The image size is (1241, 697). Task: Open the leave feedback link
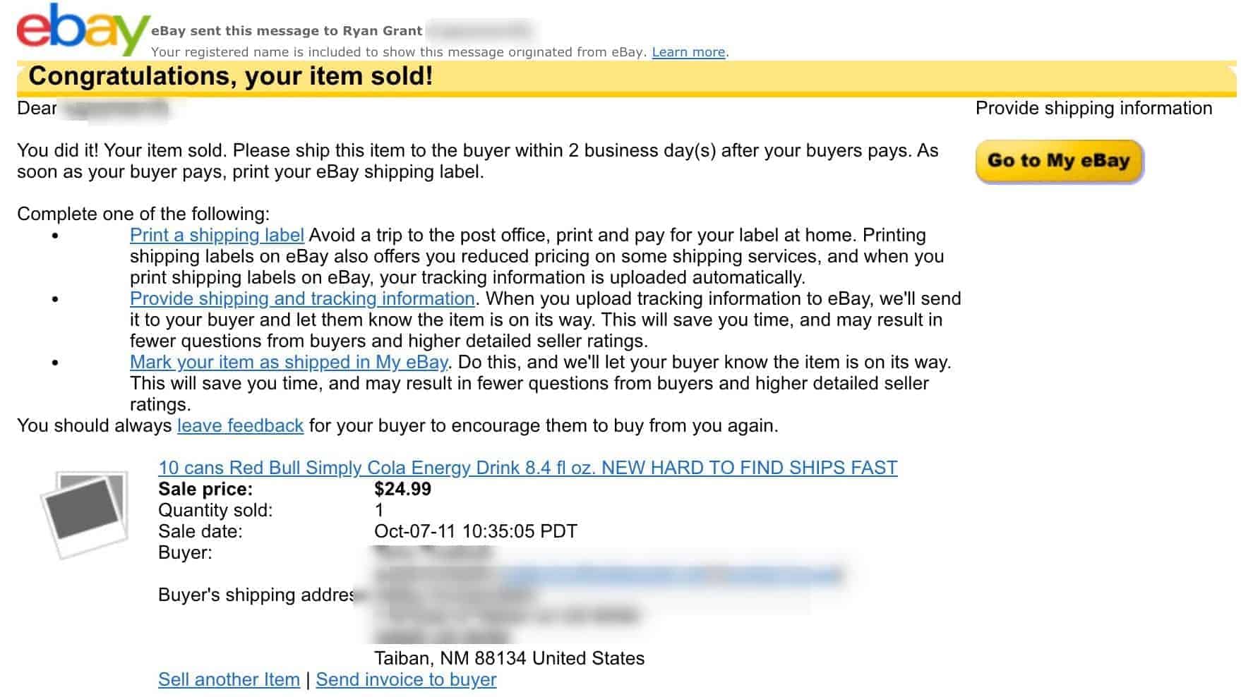[240, 425]
